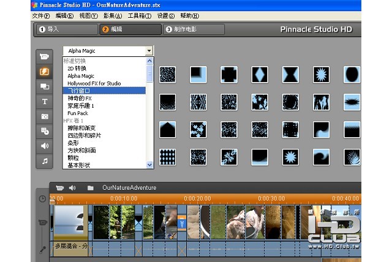392x262 pixels.
Task: Click the 0:00:30.00 mark on timescale
Action: tap(271, 198)
